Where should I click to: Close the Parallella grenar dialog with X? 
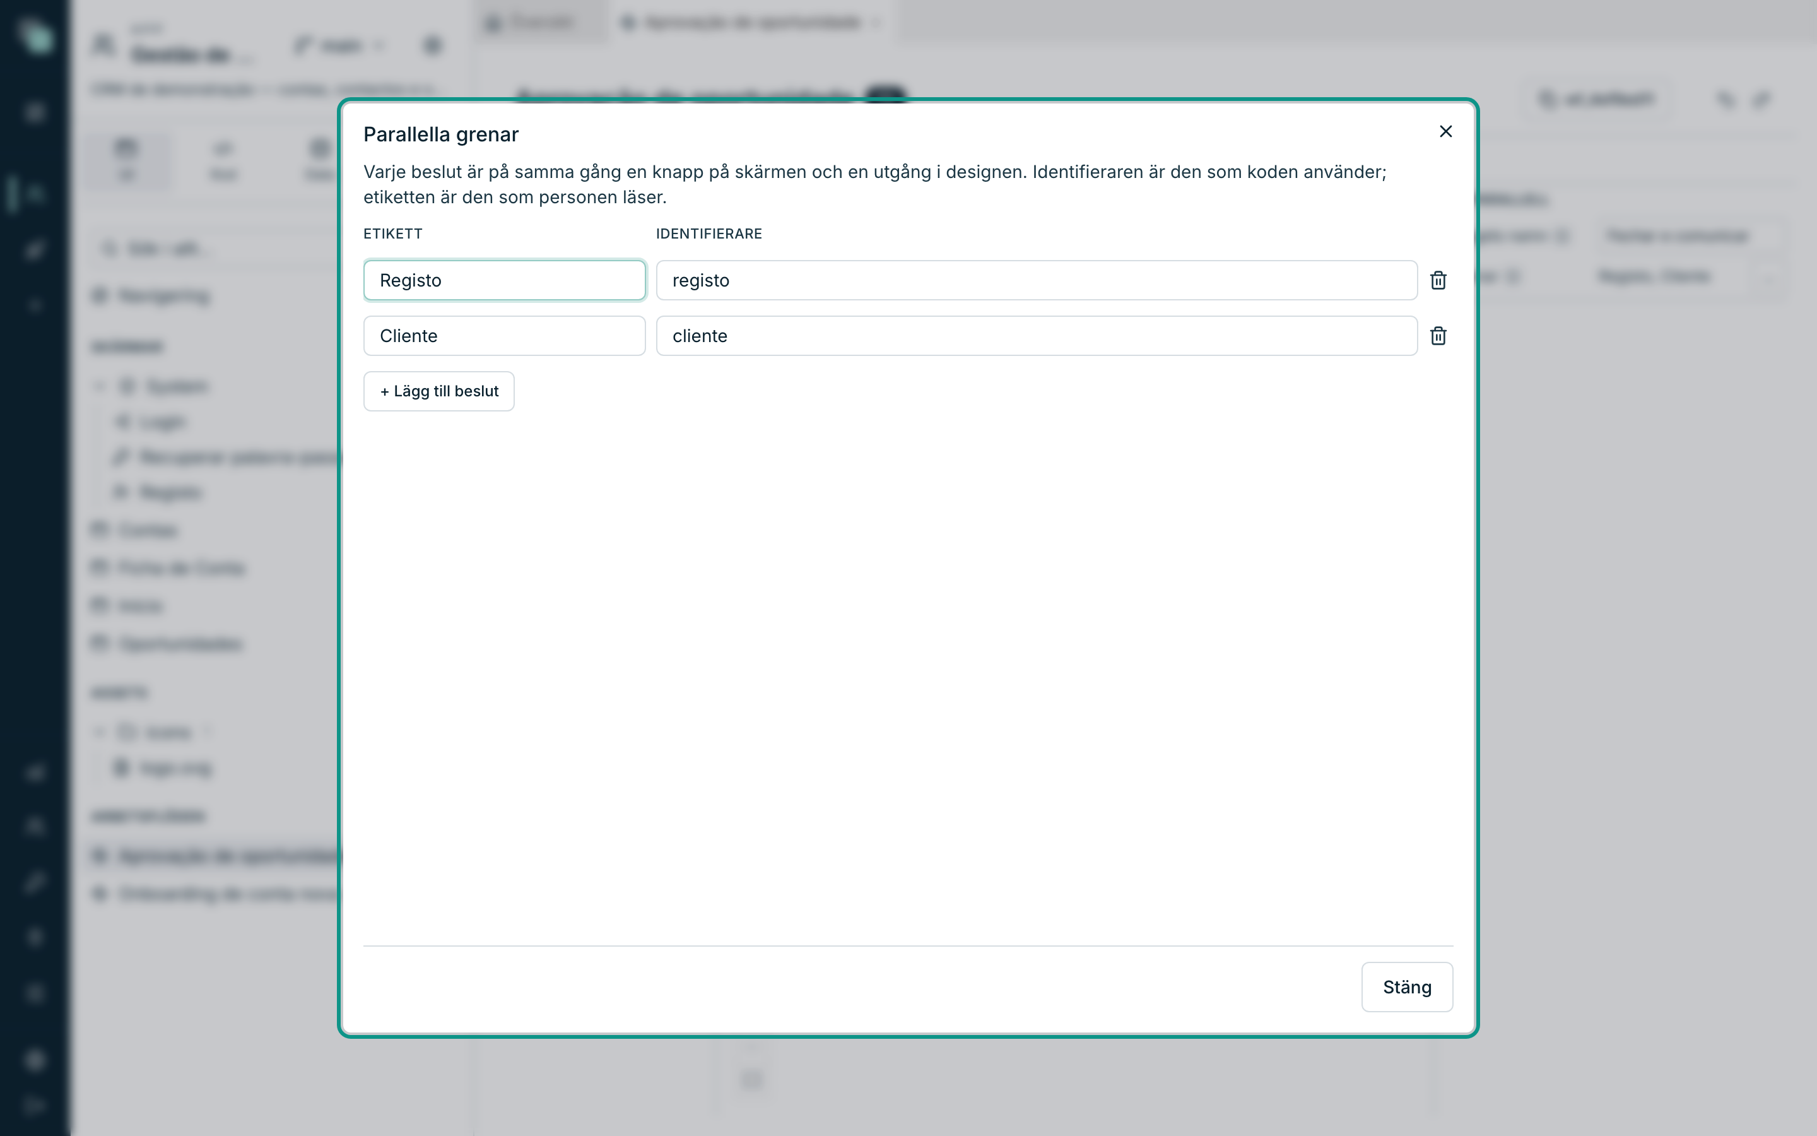point(1445,131)
